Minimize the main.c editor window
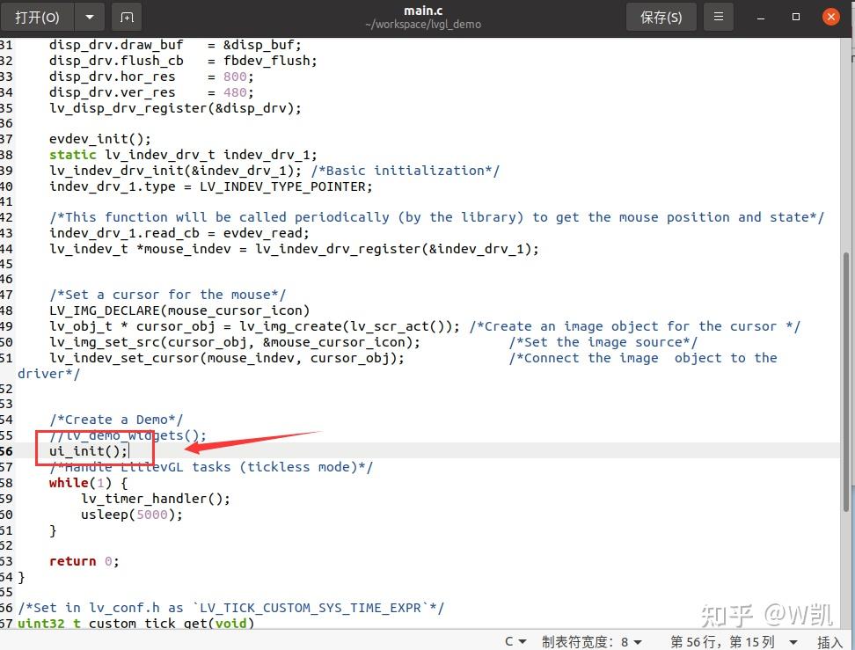 pyautogui.click(x=761, y=18)
